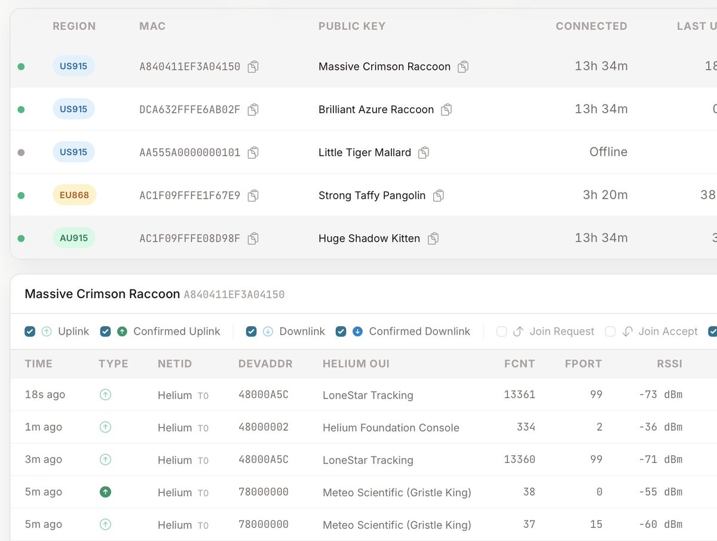The width and height of the screenshot is (717, 541).
Task: Click grey offline dot of Little Tiger Mallard
Action: point(21,153)
